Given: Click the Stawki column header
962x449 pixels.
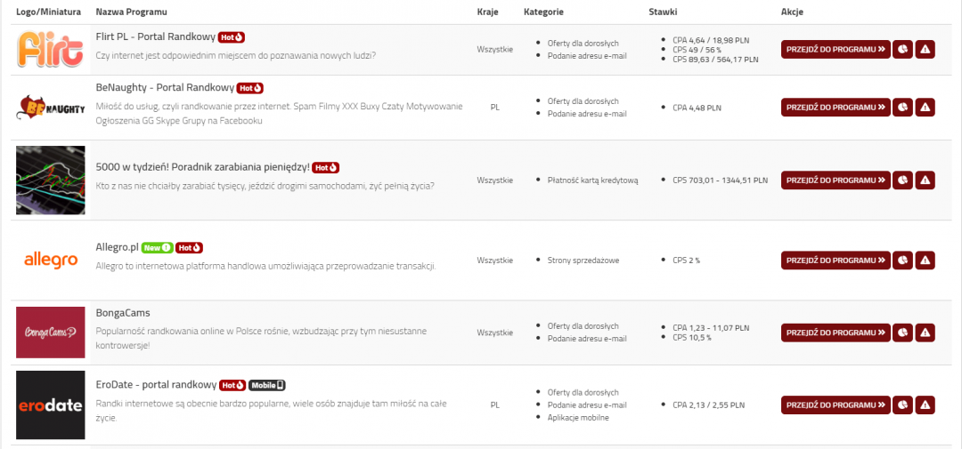Looking at the screenshot, I should pos(663,12).
